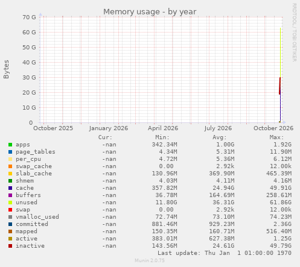Click the mapped max value 516.40M
Screen dimensions: 300x267
pos(279,231)
